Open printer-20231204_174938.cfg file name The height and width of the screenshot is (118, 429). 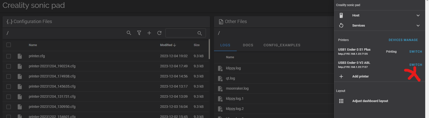click(52, 76)
